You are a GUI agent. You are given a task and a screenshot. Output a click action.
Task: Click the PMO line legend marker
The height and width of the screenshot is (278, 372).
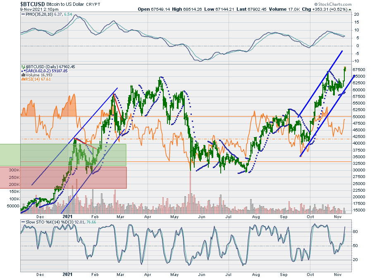click(23, 14)
